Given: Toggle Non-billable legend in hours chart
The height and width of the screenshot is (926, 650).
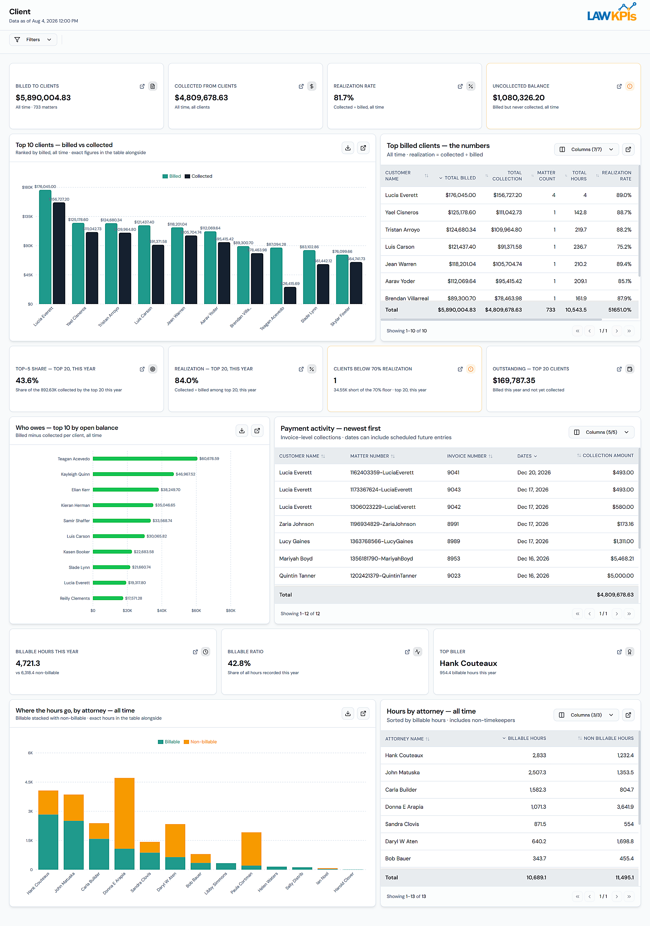Looking at the screenshot, I should [200, 742].
